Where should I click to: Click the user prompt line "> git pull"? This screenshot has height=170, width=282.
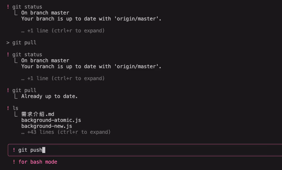(x=24, y=42)
